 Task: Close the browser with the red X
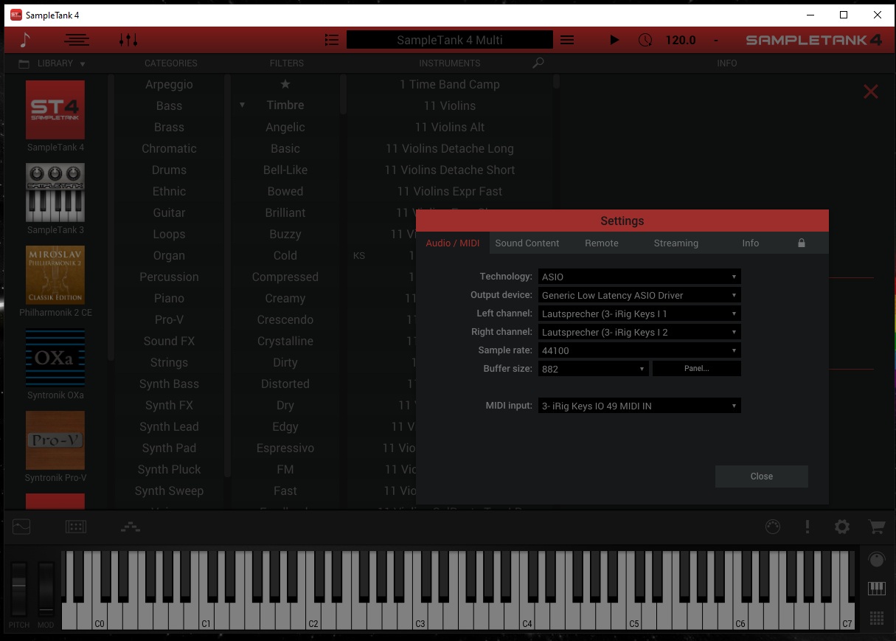pos(871,91)
